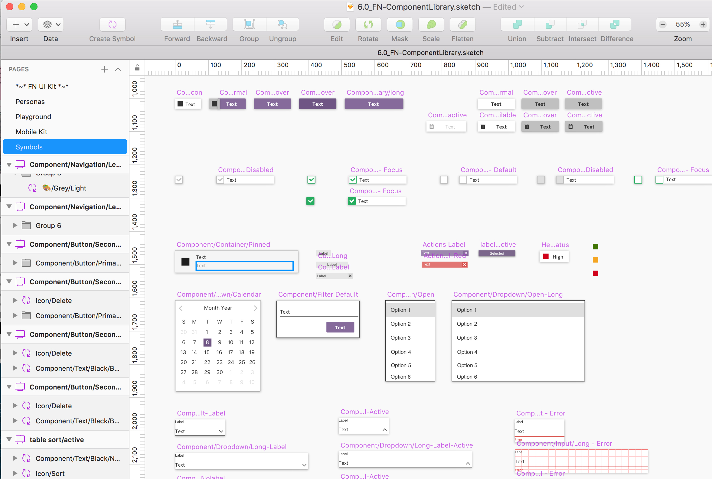Click purple Text button in Filter Default
712x479 pixels.
click(x=340, y=327)
